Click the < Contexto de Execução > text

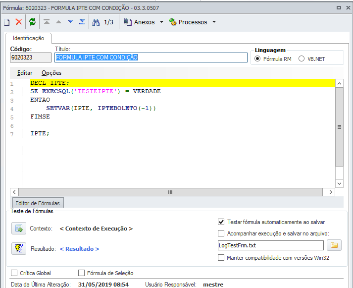pos(96,229)
